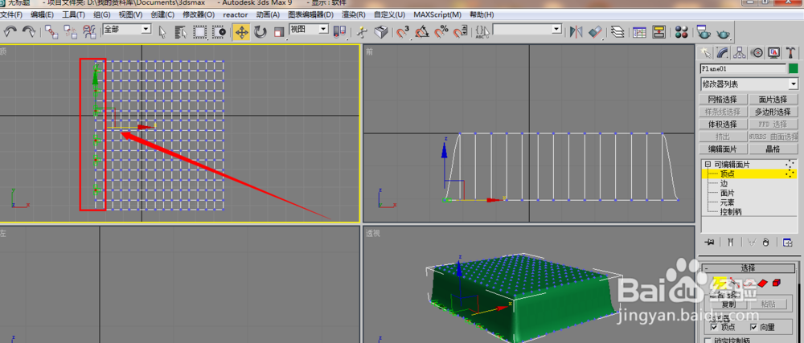Click the 晶格 modifier button
Screen dimensions: 804x343
(x=774, y=149)
